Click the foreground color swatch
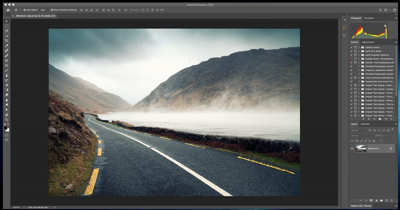The height and width of the screenshot is (210, 400). pyautogui.click(x=5, y=128)
